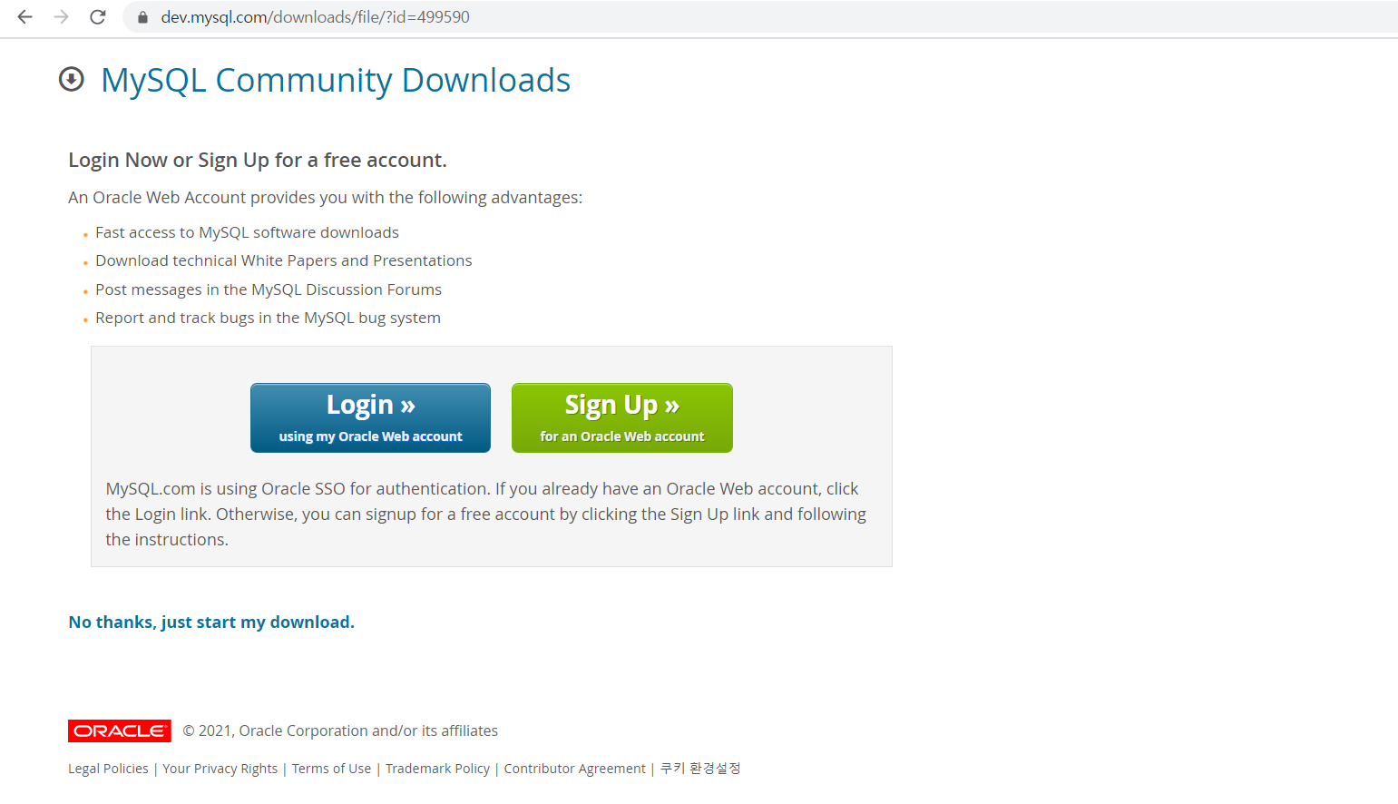Start download with 'No thanks' link
The width and height of the screenshot is (1398, 804).
coord(211,622)
